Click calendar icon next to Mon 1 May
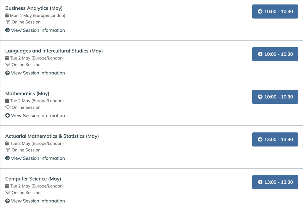The height and width of the screenshot is (211, 303). coord(7,15)
